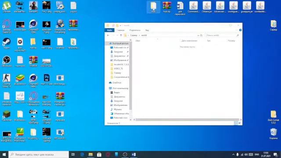
Task: Select Музыка under This PC
Action: (116, 109)
